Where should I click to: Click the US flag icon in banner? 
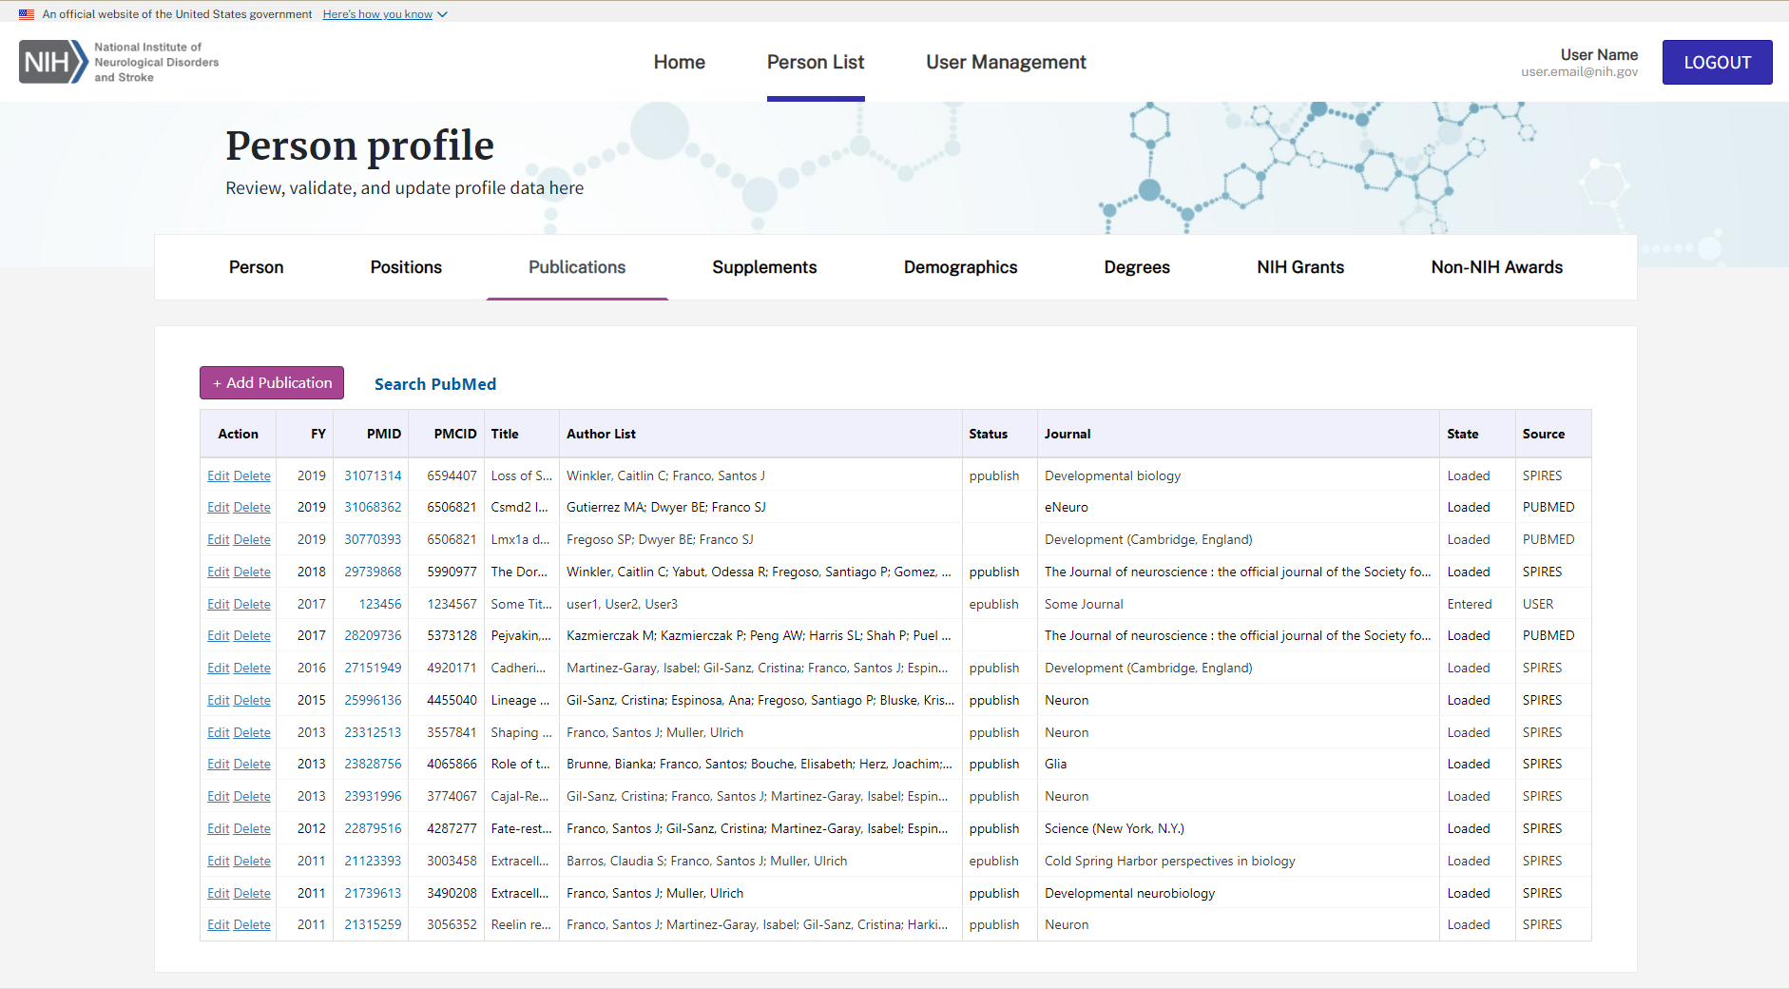tap(27, 14)
